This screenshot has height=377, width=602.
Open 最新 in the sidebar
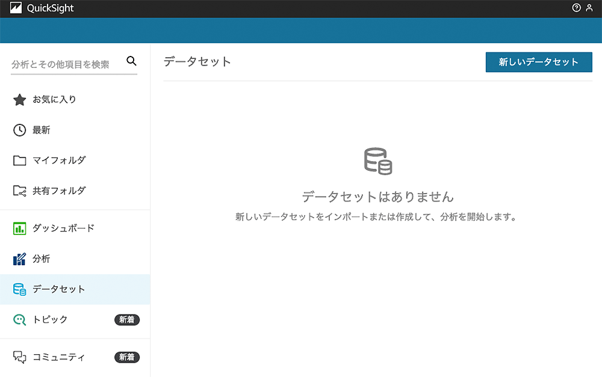75,130
